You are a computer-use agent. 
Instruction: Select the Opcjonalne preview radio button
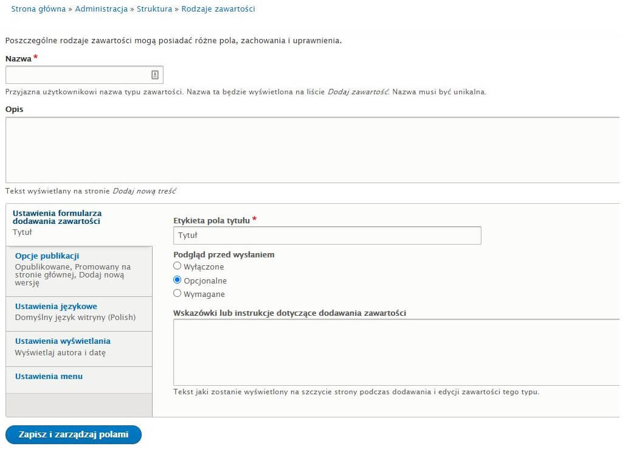pos(177,280)
